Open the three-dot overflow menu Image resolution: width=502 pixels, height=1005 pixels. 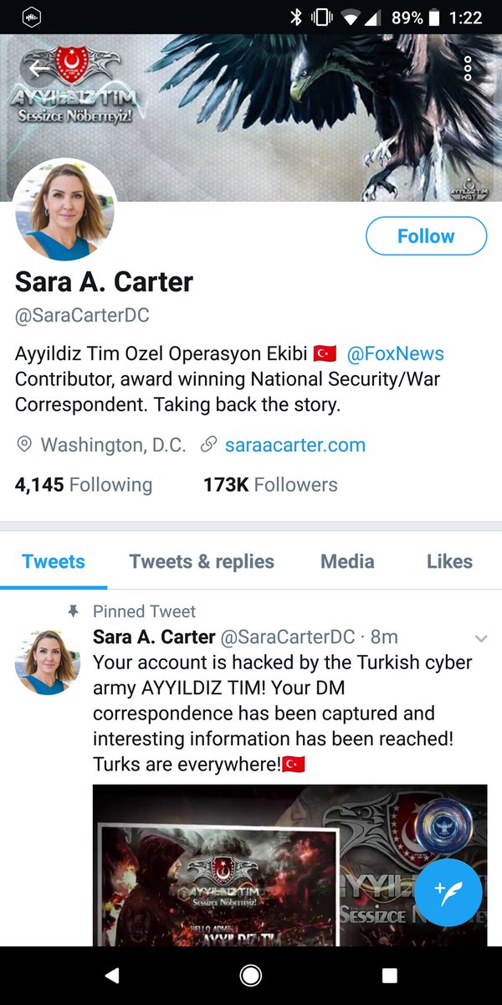point(468,69)
